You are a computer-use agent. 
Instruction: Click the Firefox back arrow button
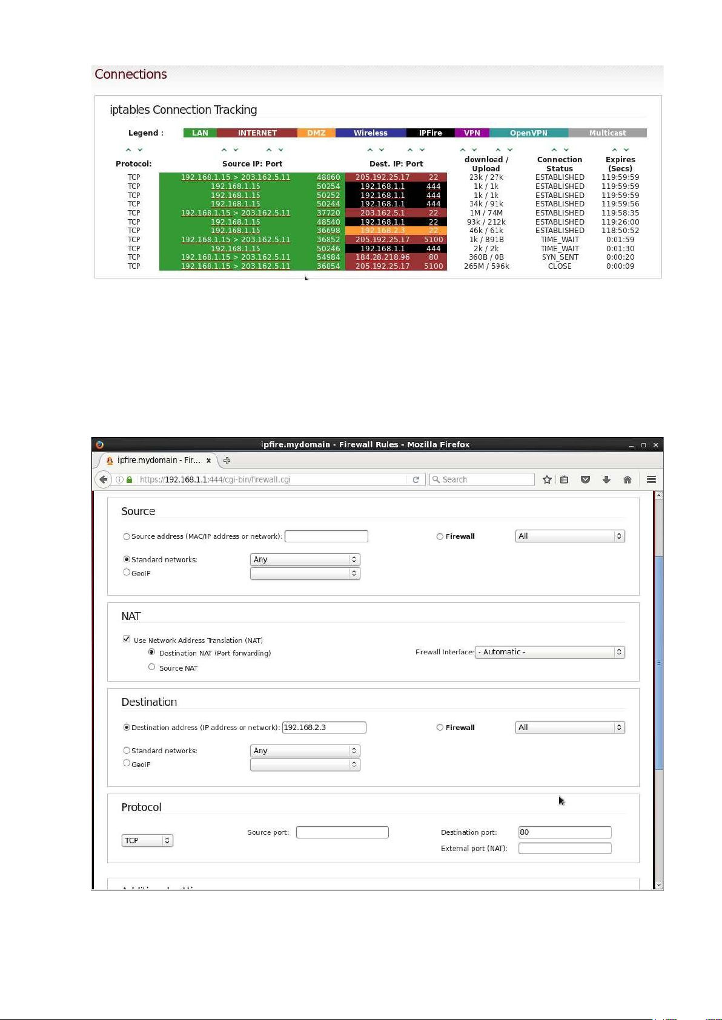click(104, 479)
